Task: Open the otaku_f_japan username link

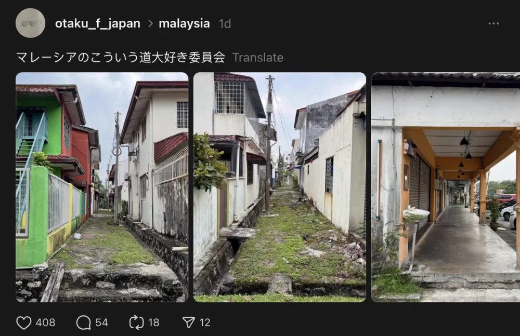Action: tap(98, 23)
